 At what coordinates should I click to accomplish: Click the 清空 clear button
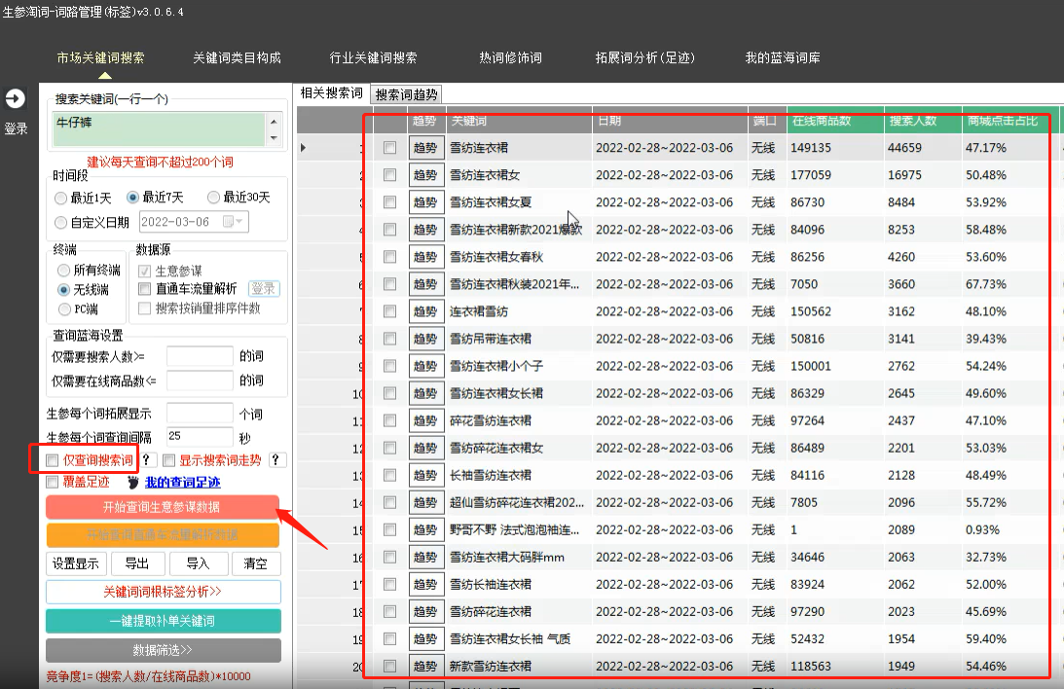256,563
